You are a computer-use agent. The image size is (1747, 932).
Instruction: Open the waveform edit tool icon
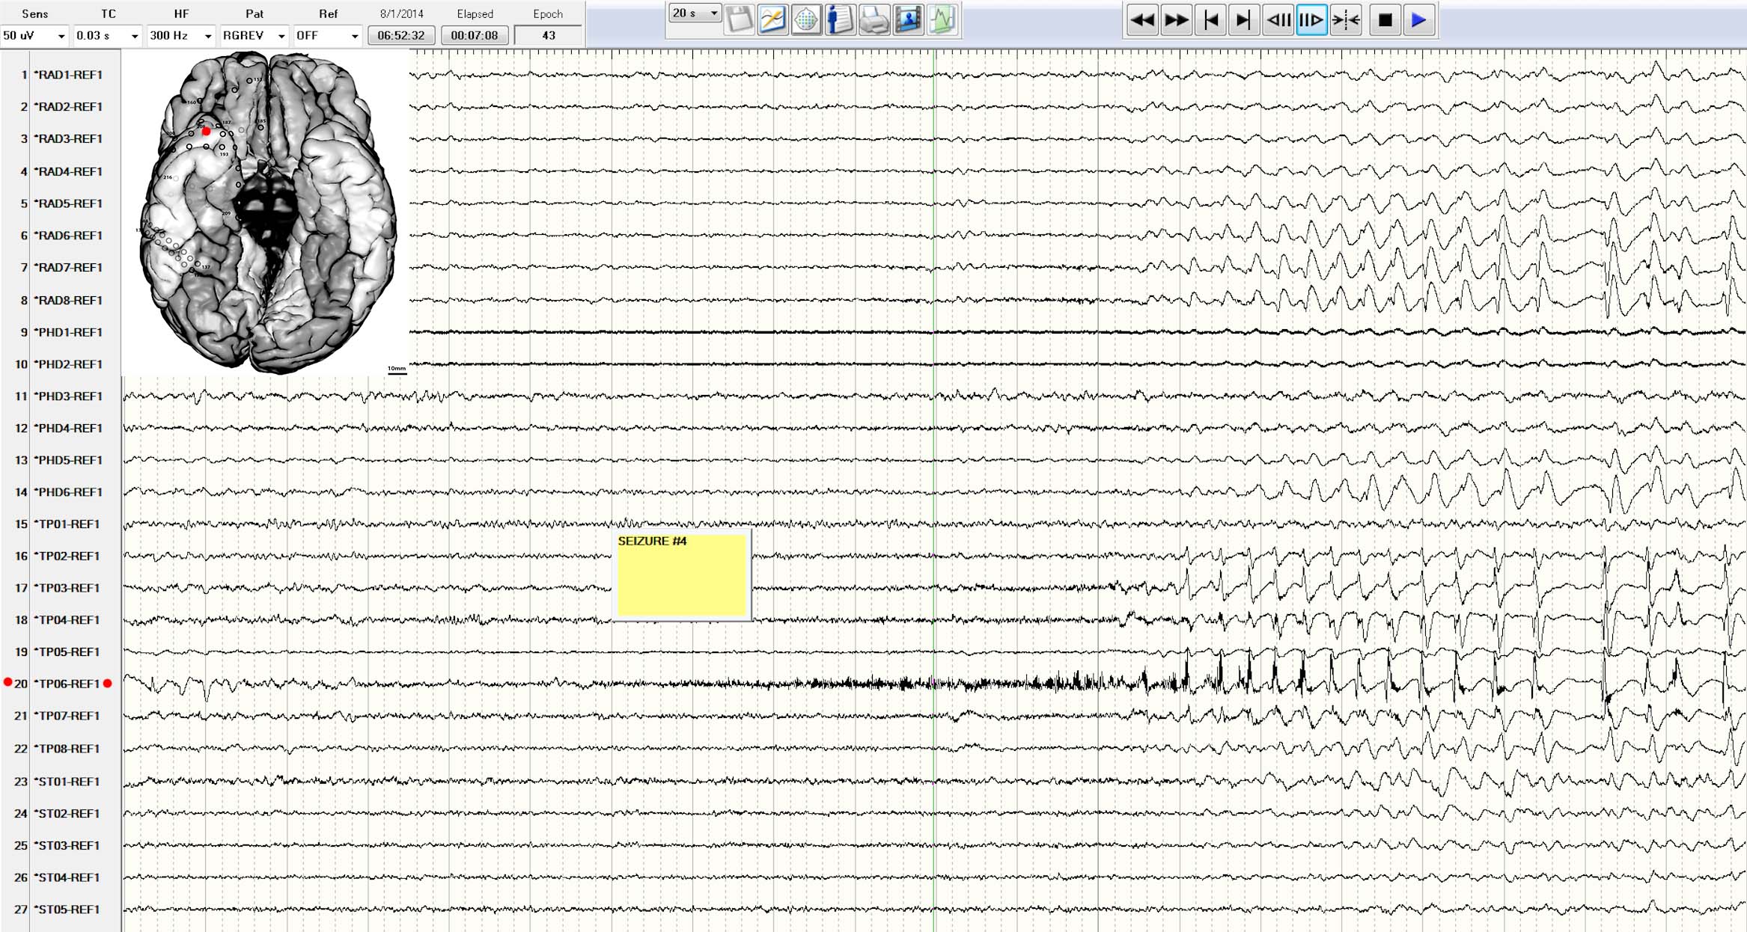point(772,20)
